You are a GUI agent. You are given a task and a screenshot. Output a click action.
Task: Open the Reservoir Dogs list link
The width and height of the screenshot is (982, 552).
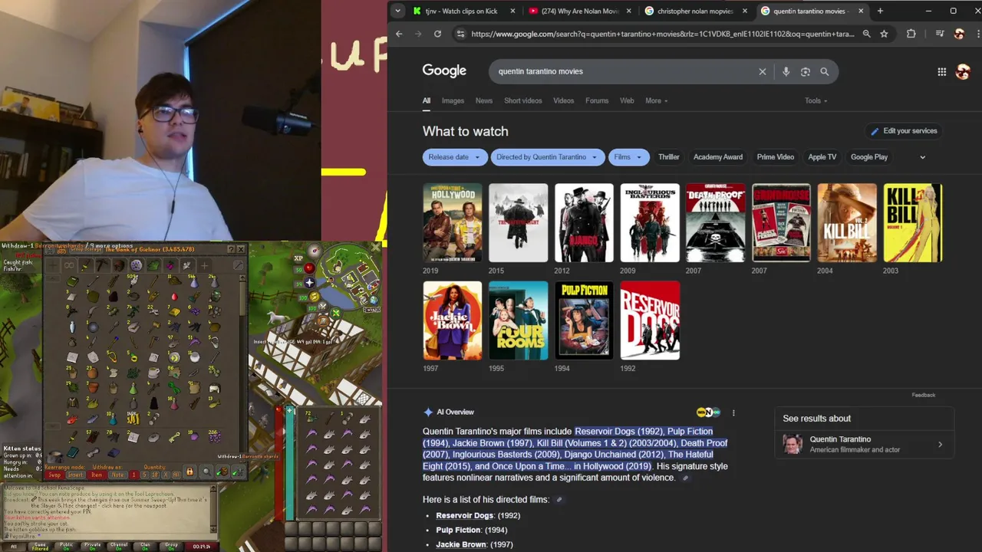tap(464, 515)
